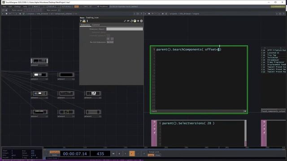Set Range Limit to Once
287x161 pixels.
pos(157,155)
